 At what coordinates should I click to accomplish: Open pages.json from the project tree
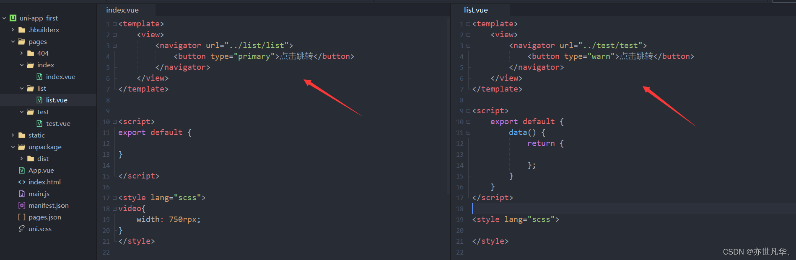tap(45, 217)
